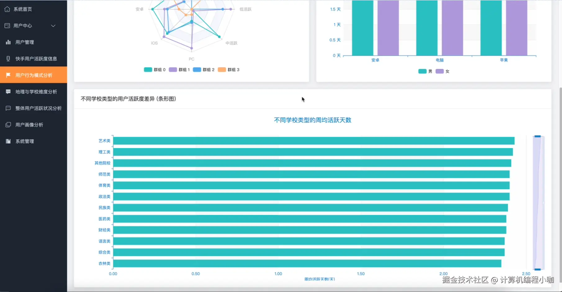
Task: Click top handle of vertical zoom slider
Action: pos(537,136)
